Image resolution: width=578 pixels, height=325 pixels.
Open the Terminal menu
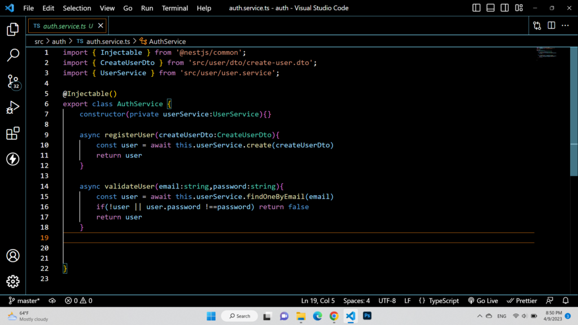(x=175, y=8)
